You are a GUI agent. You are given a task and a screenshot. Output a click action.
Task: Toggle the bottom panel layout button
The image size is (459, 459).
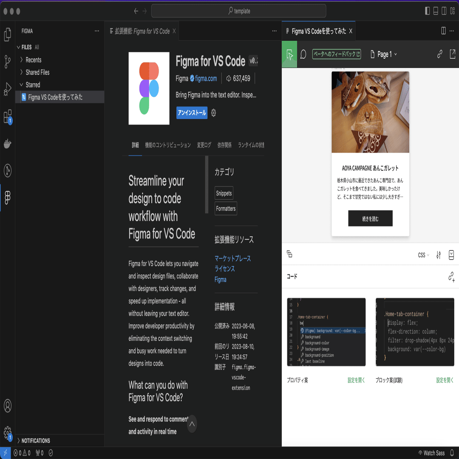pyautogui.click(x=436, y=11)
